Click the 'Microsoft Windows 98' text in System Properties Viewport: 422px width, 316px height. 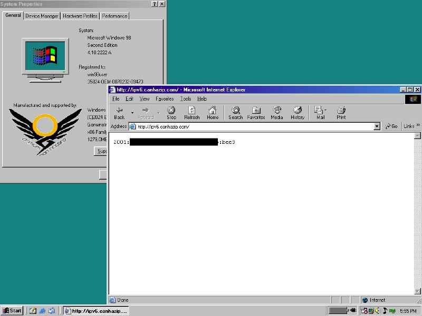[x=109, y=38]
